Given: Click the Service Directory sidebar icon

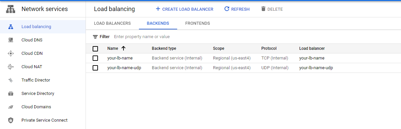Looking at the screenshot, I should (10, 94).
